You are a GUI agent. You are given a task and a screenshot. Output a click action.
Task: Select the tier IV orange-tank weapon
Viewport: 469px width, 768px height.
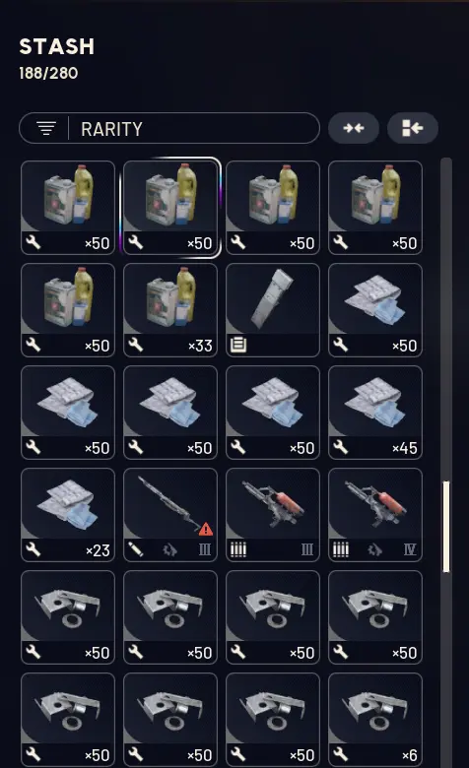(x=375, y=514)
